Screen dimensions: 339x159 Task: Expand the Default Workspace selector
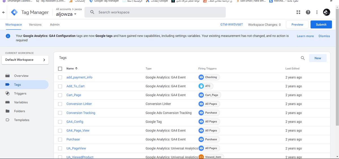(25, 60)
